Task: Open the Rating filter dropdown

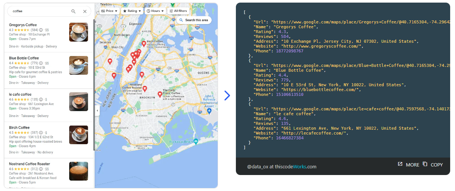Action: click(132, 11)
